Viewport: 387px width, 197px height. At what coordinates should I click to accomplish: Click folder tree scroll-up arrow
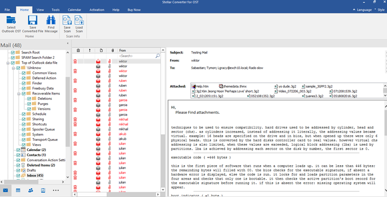[x=68, y=52]
